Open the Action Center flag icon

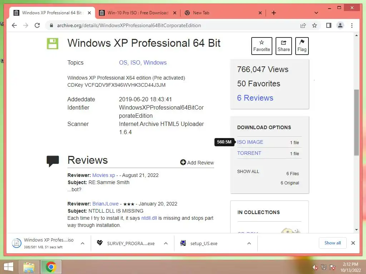[x=332, y=267]
